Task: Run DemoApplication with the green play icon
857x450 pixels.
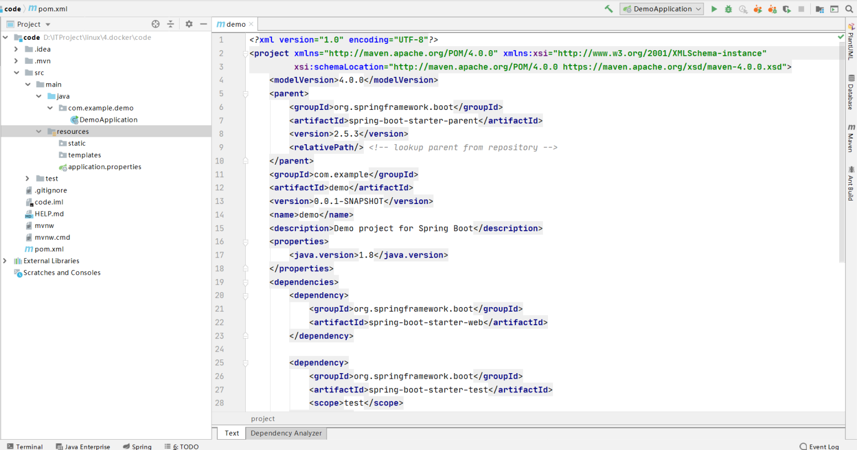Action: [x=714, y=9]
